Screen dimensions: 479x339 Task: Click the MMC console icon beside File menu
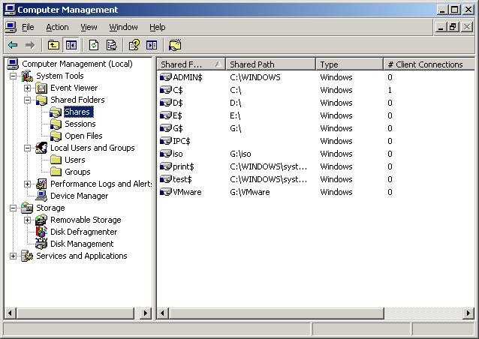[11, 27]
